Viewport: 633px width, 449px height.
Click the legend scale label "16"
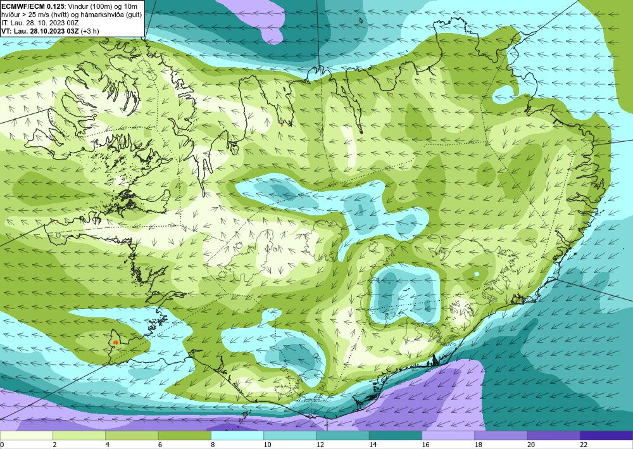(425, 445)
